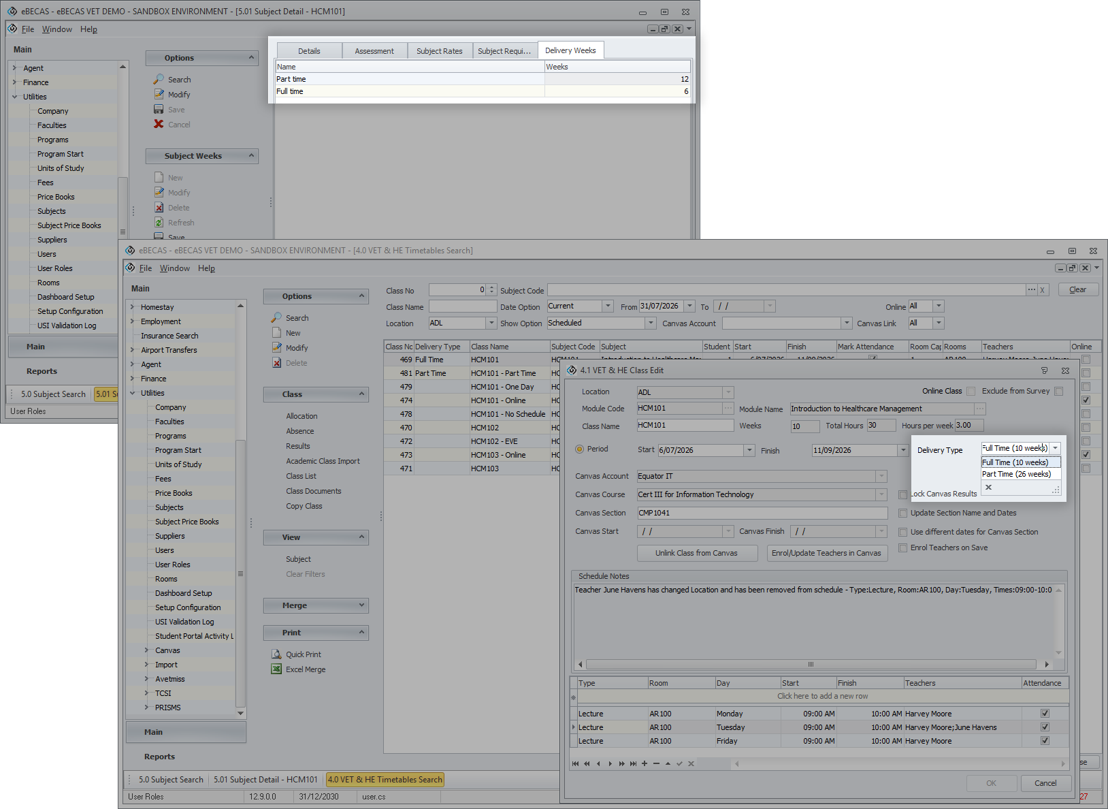
Task: Open the Date Option dropdown showing Current
Action: [x=608, y=306]
